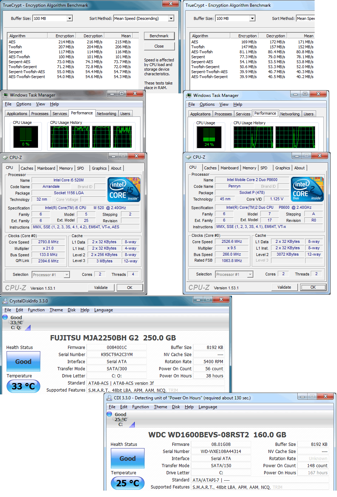Click the blue health orb beside Good 25 °C
The height and width of the screenshot is (497, 337).
pos(109,414)
